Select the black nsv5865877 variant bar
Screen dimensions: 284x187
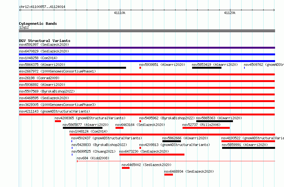click(83, 128)
